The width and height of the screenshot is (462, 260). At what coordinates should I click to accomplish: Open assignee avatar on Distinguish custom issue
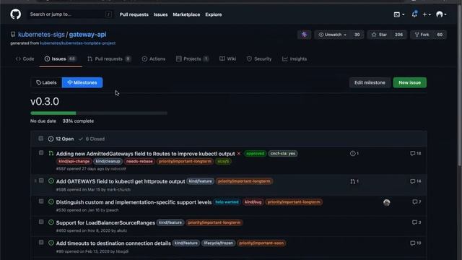coord(387,202)
